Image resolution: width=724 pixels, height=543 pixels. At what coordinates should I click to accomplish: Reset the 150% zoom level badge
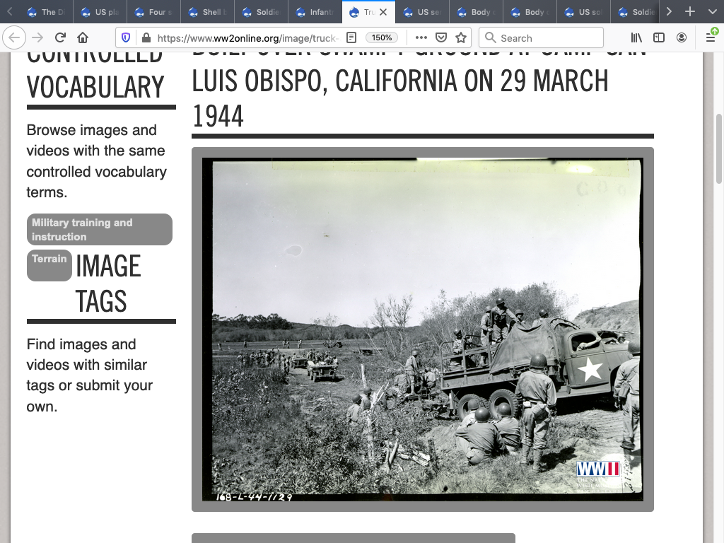(x=382, y=37)
